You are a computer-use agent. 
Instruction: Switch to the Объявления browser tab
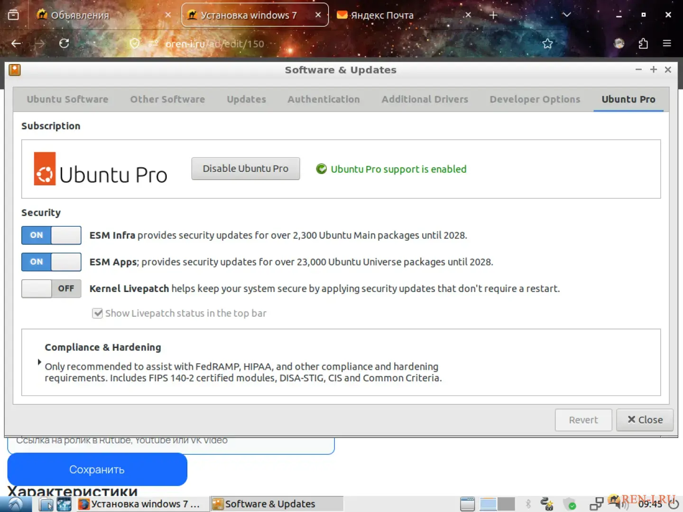pyautogui.click(x=104, y=15)
